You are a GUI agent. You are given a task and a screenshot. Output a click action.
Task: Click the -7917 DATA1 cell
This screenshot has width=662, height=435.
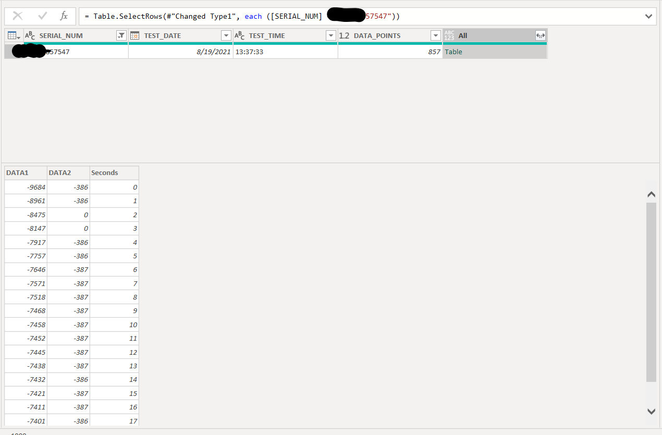26,242
